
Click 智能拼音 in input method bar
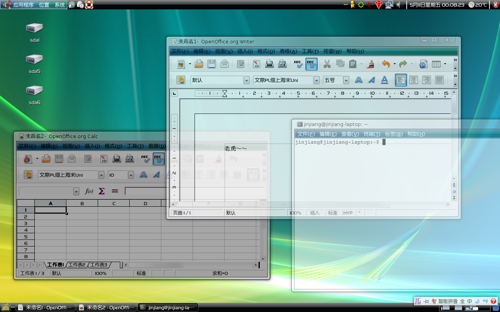[x=448, y=301]
